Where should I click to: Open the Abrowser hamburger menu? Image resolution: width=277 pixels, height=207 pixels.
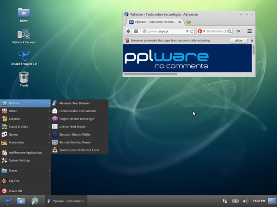click(x=250, y=31)
